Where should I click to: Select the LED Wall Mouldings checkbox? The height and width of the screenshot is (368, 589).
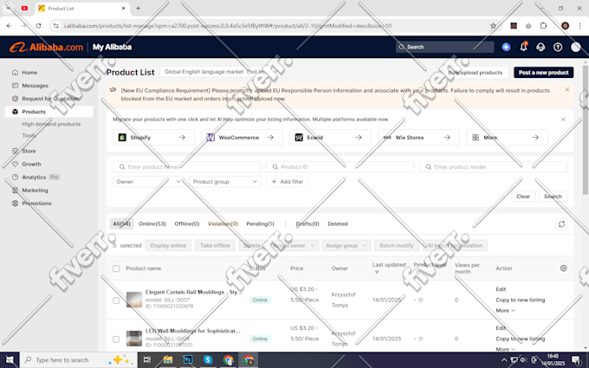(116, 339)
